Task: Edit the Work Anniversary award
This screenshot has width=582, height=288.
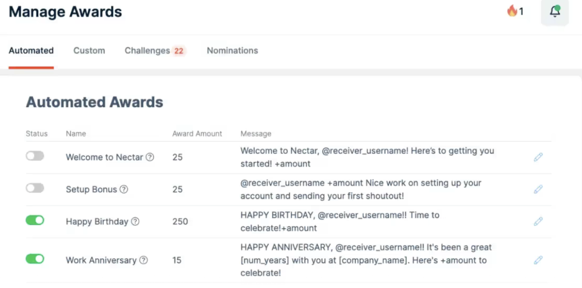Action: click(538, 260)
